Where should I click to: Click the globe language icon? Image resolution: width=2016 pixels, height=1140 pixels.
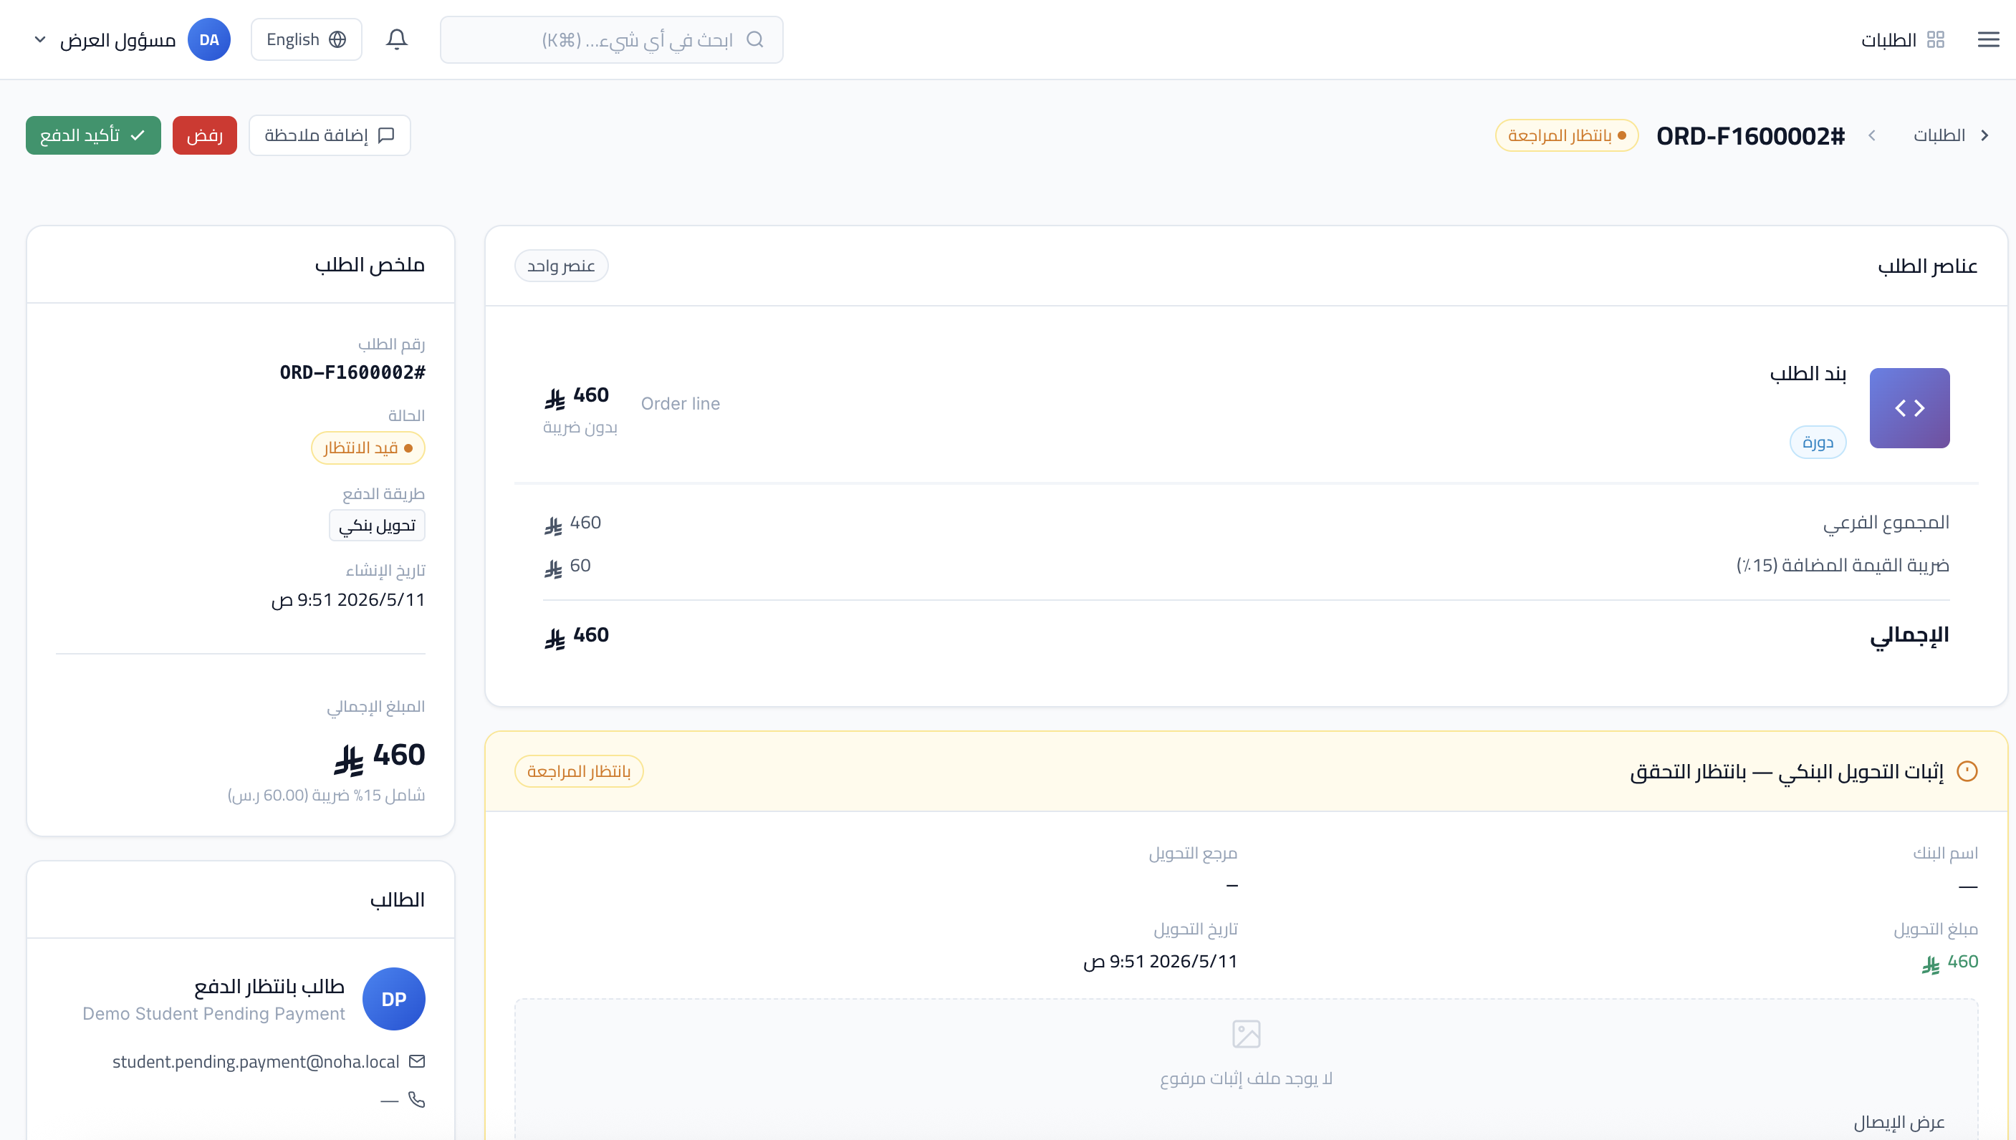point(337,39)
